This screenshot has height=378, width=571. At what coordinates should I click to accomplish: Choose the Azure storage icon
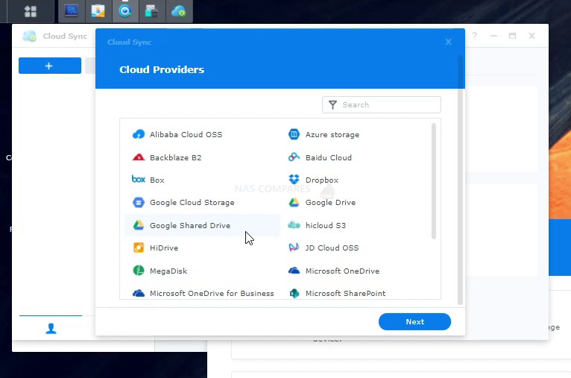pyautogui.click(x=294, y=134)
